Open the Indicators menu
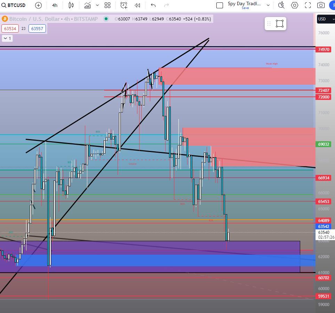This screenshot has height=313, width=335. click(87, 5)
